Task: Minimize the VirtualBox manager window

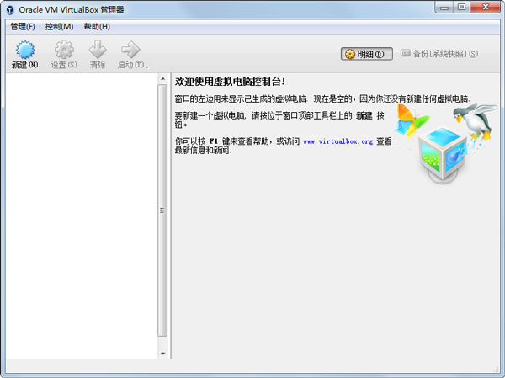Action: pyautogui.click(x=444, y=7)
